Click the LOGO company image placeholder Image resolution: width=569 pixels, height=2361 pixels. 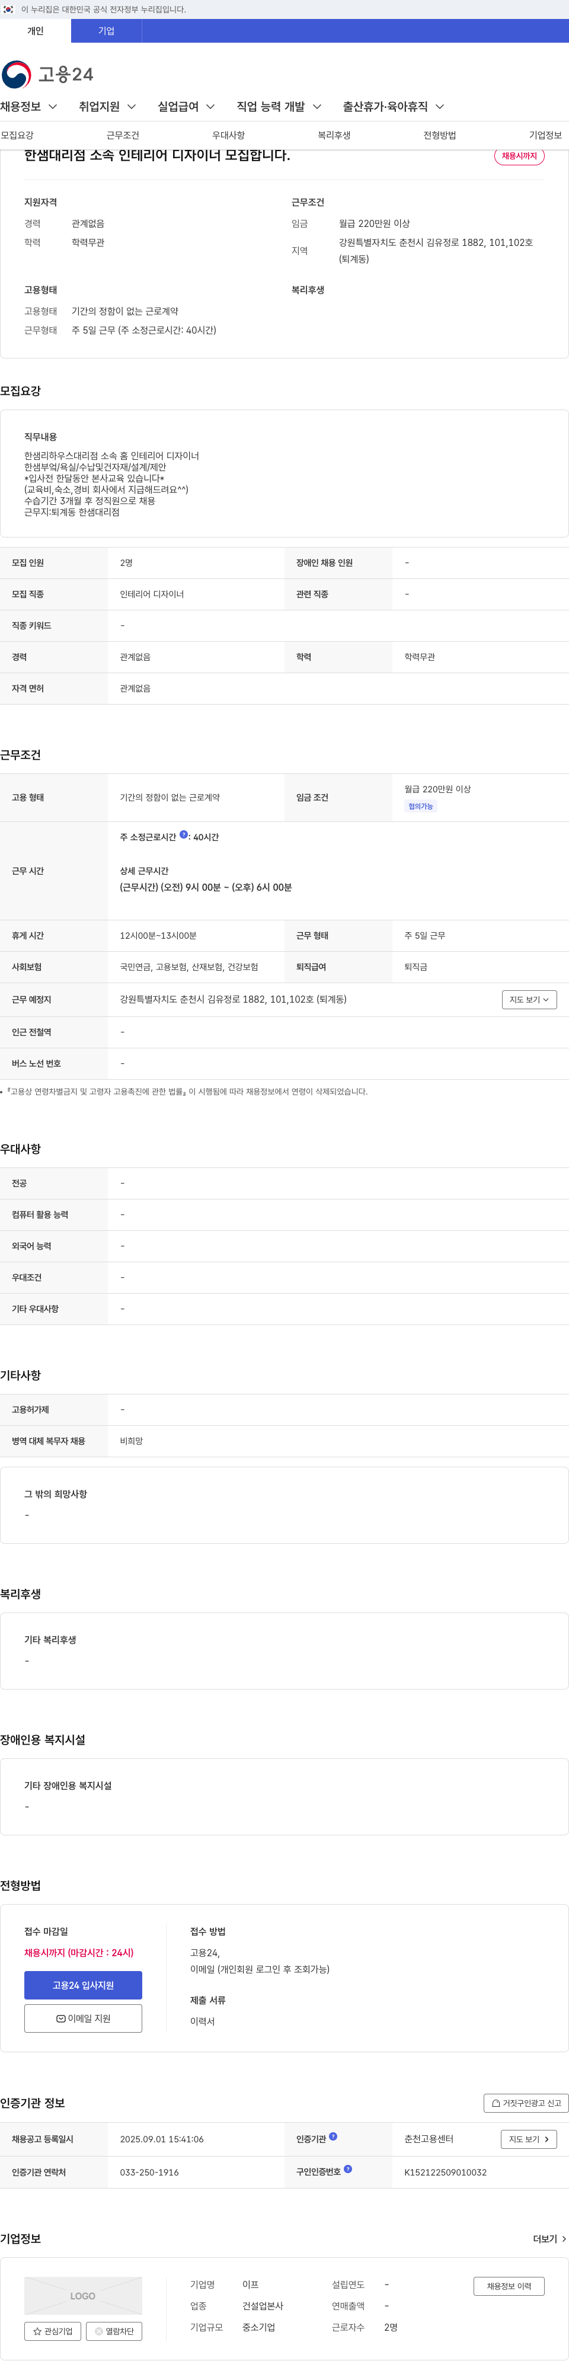[82, 2296]
